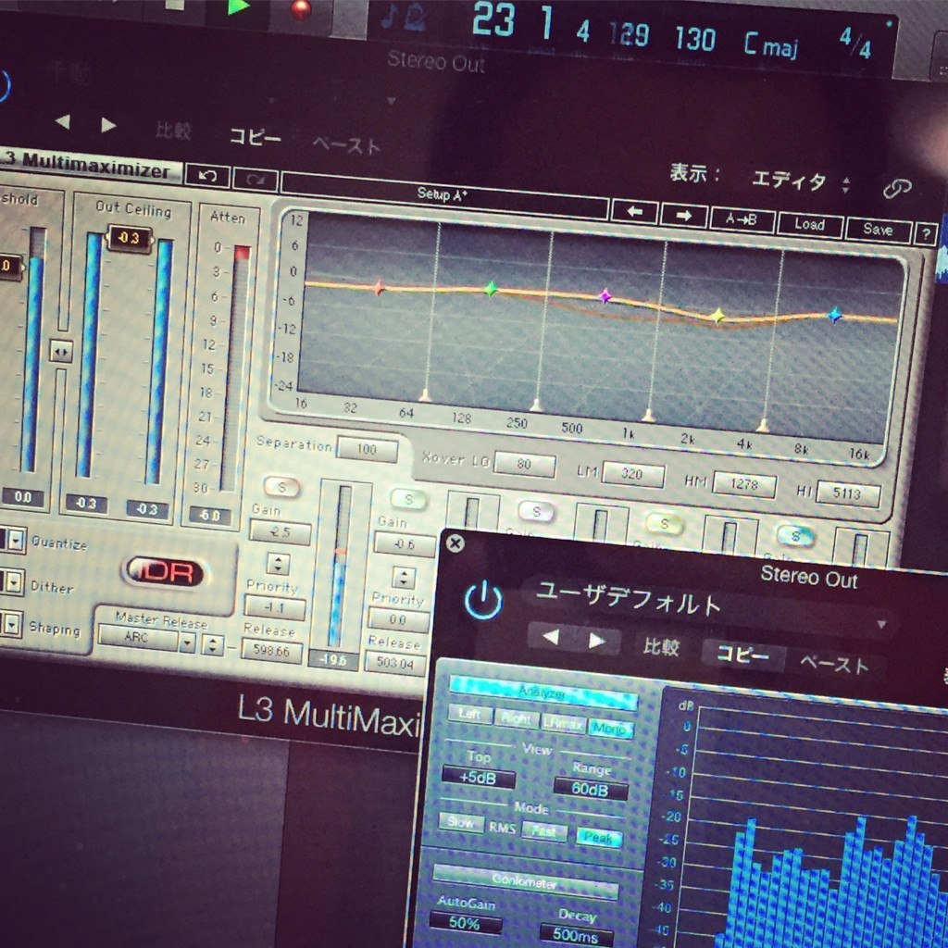Click first band Gain stepper arrows
948x948 pixels.
pos(278,564)
